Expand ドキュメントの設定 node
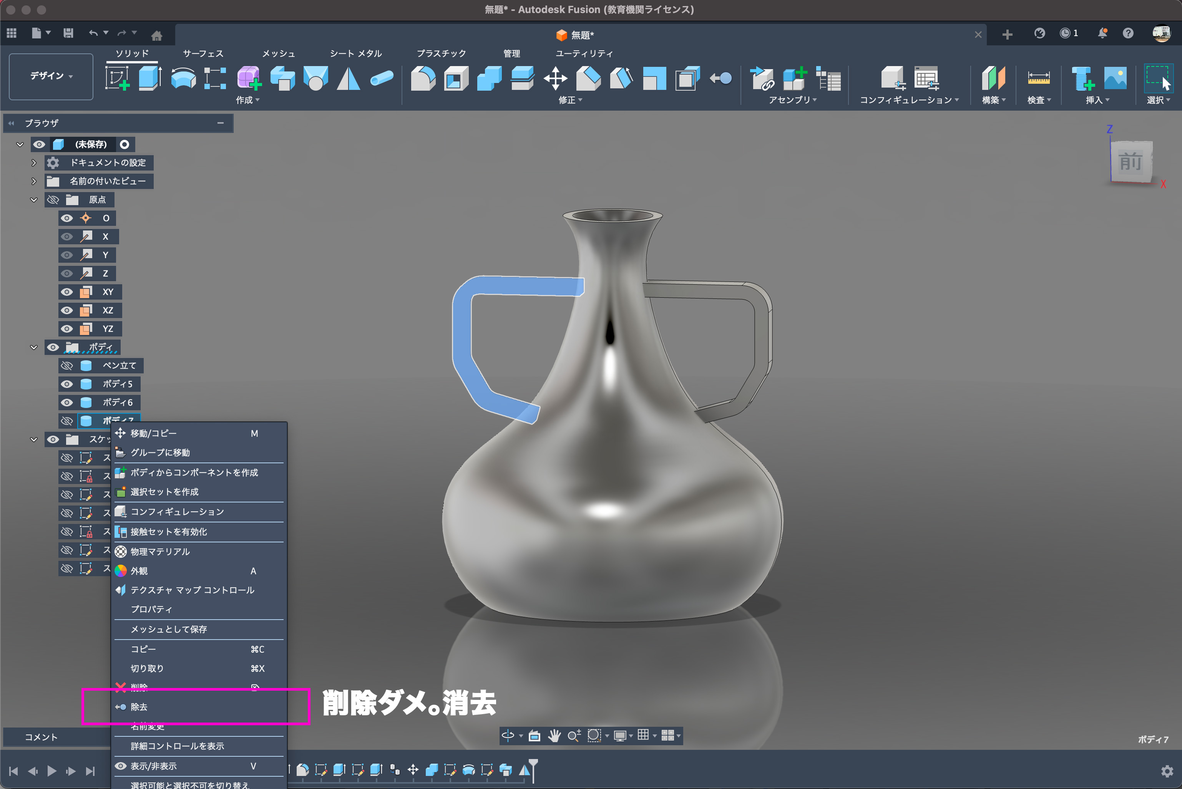 (x=34, y=162)
